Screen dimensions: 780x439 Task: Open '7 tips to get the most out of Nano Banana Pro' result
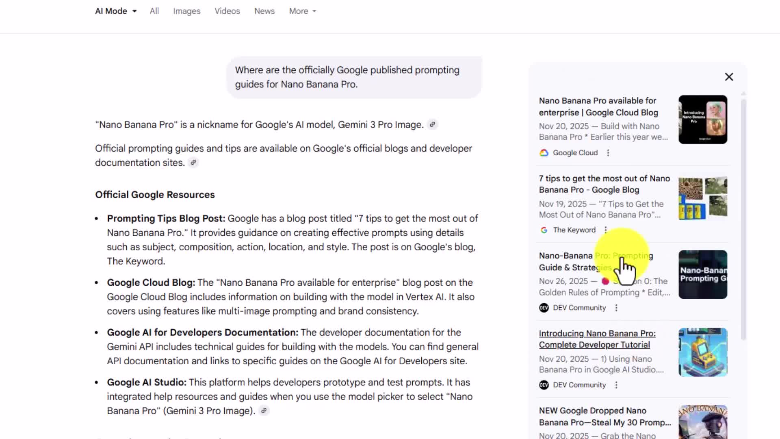pos(604,184)
